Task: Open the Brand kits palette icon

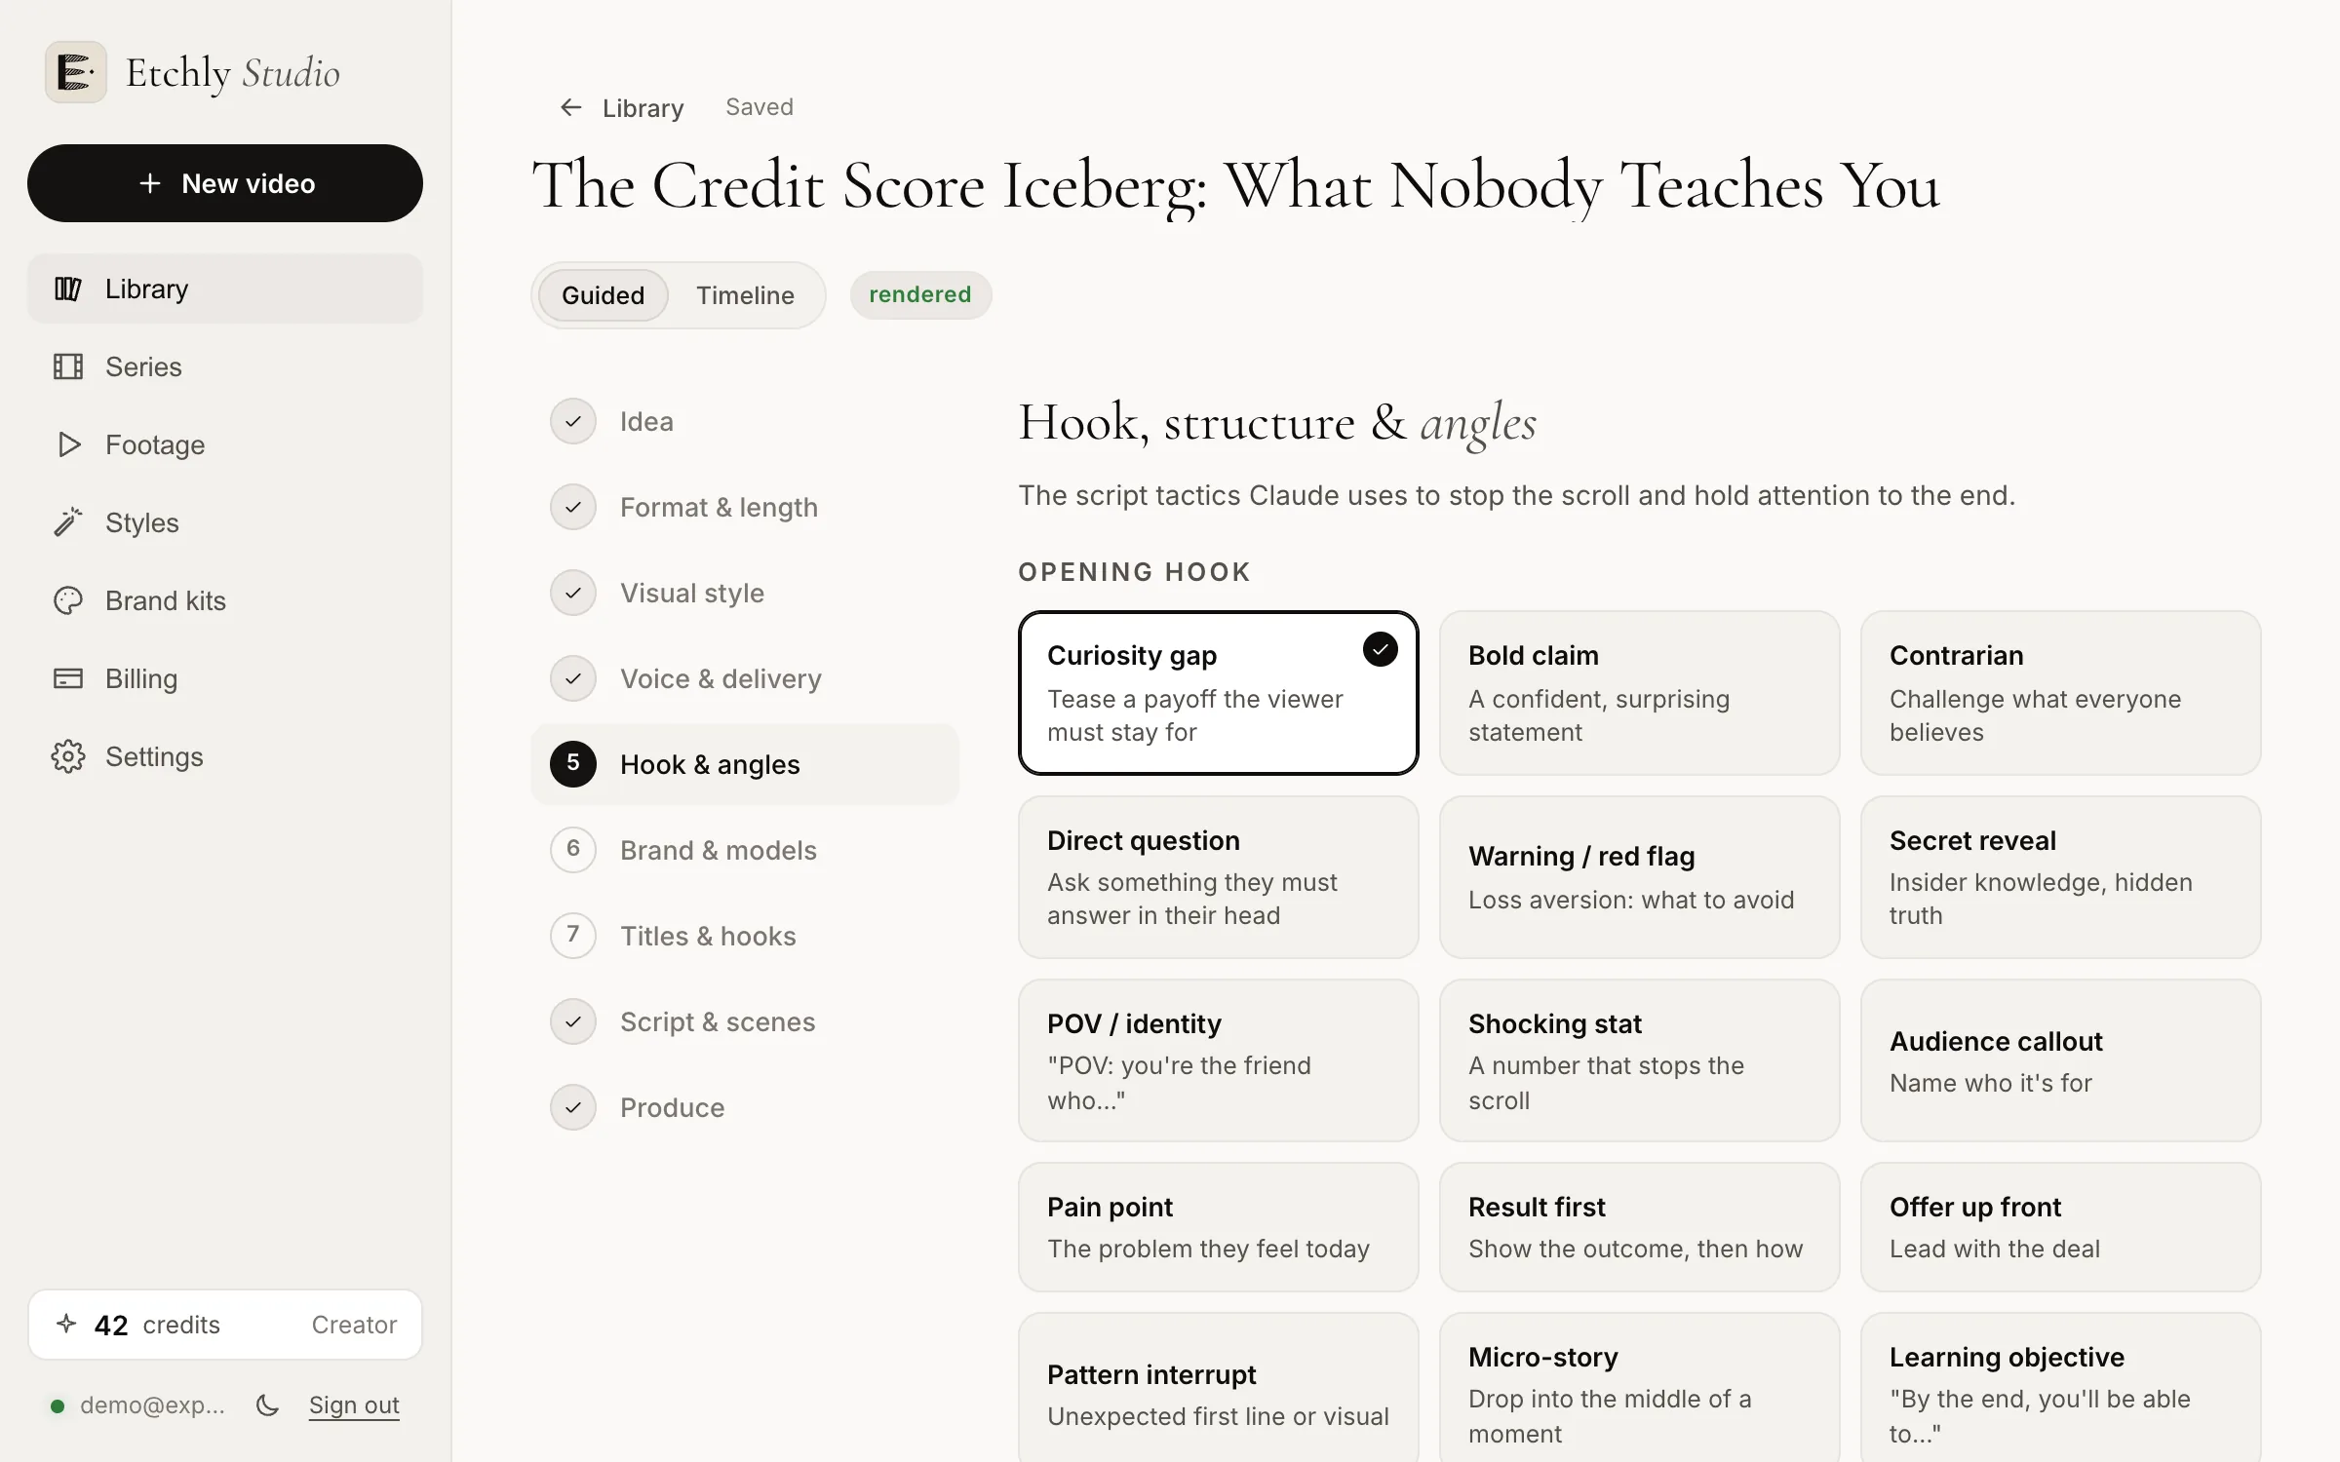Action: click(x=68, y=600)
